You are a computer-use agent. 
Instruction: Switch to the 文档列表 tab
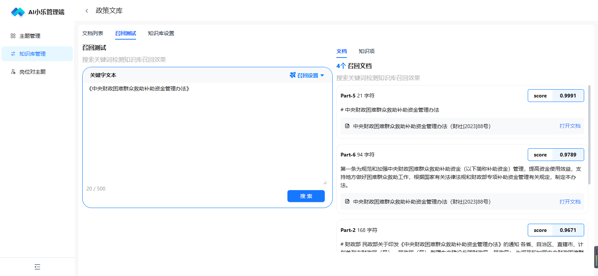tap(93, 33)
